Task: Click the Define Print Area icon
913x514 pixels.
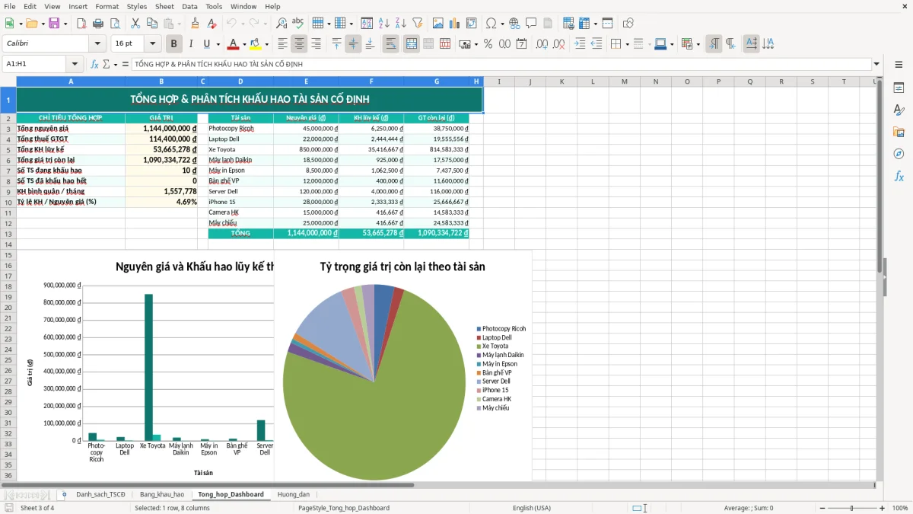Action: coord(568,24)
